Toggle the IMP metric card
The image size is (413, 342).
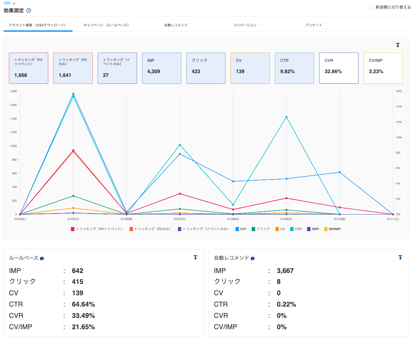[162, 68]
